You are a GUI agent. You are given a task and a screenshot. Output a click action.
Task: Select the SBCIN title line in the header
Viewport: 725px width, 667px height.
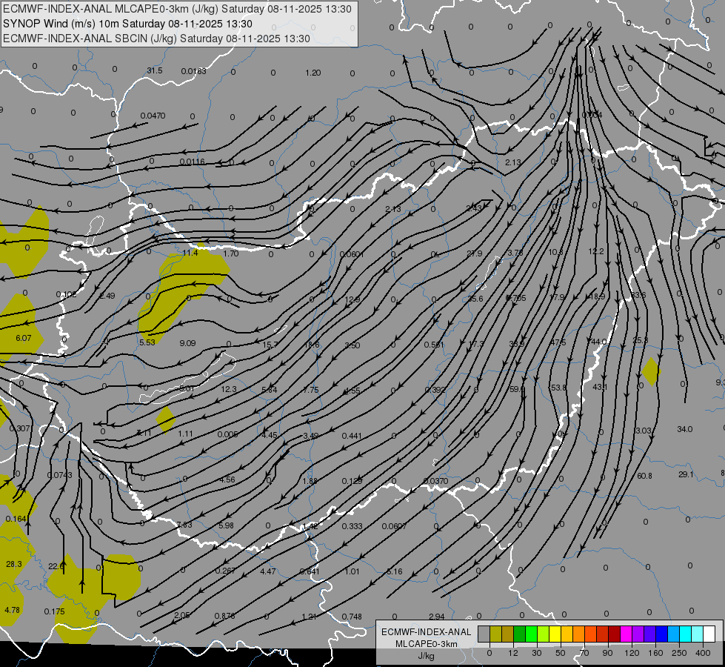(156, 39)
